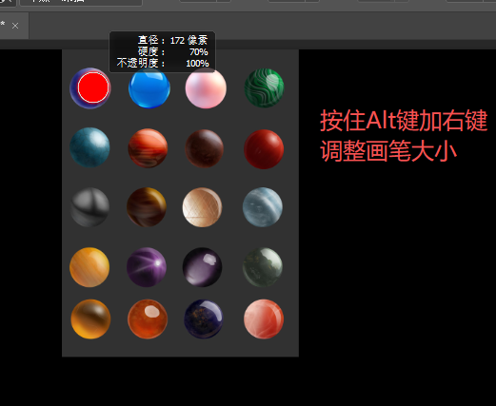Click the tiger-eye brown sphere

click(147, 207)
